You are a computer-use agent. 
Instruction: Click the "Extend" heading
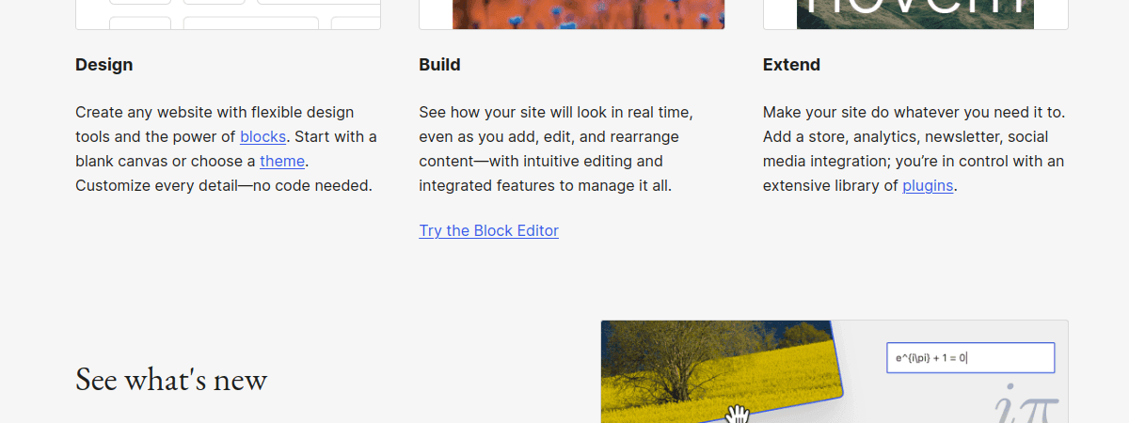pos(791,65)
